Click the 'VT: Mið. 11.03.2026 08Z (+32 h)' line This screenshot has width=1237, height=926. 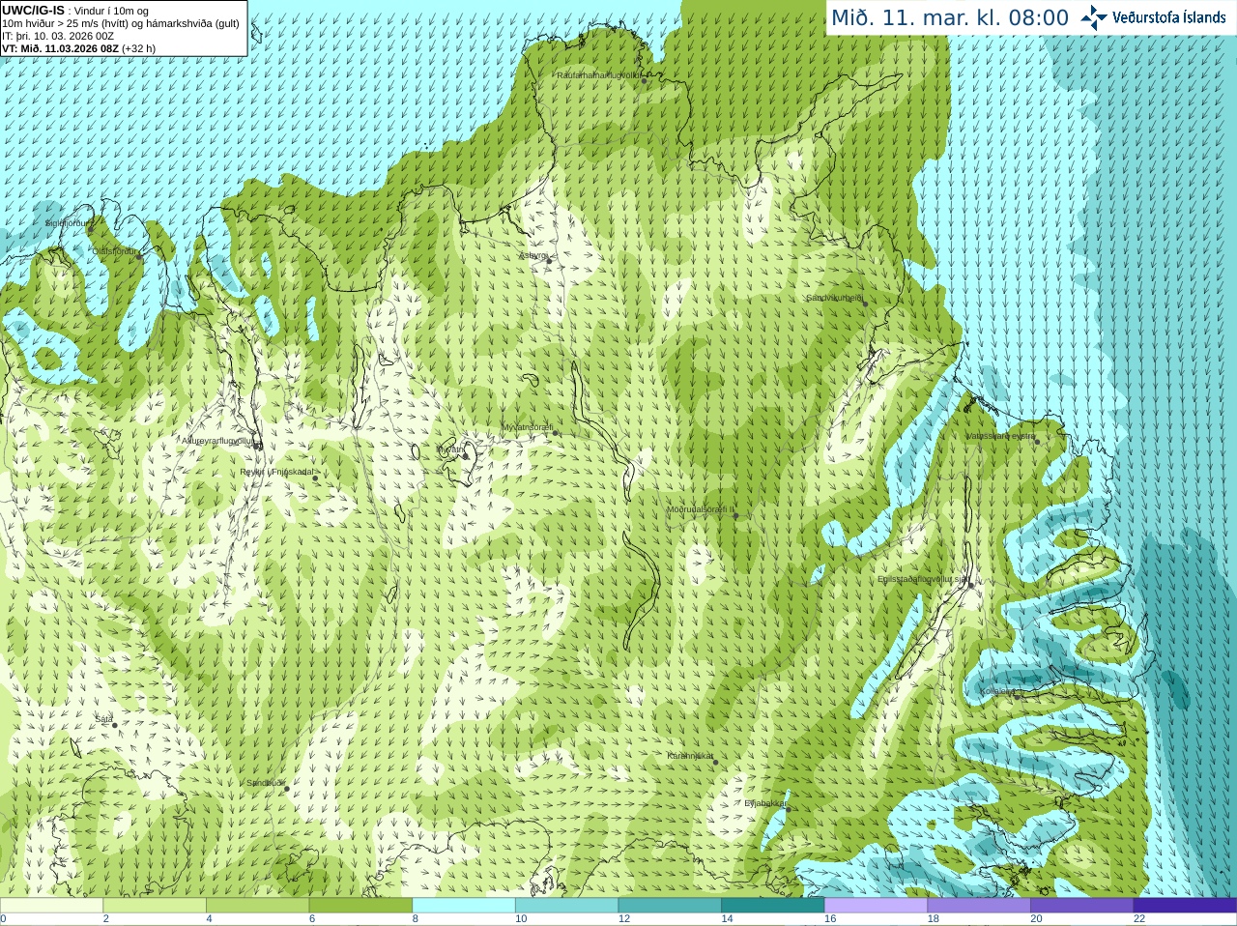tap(78, 48)
